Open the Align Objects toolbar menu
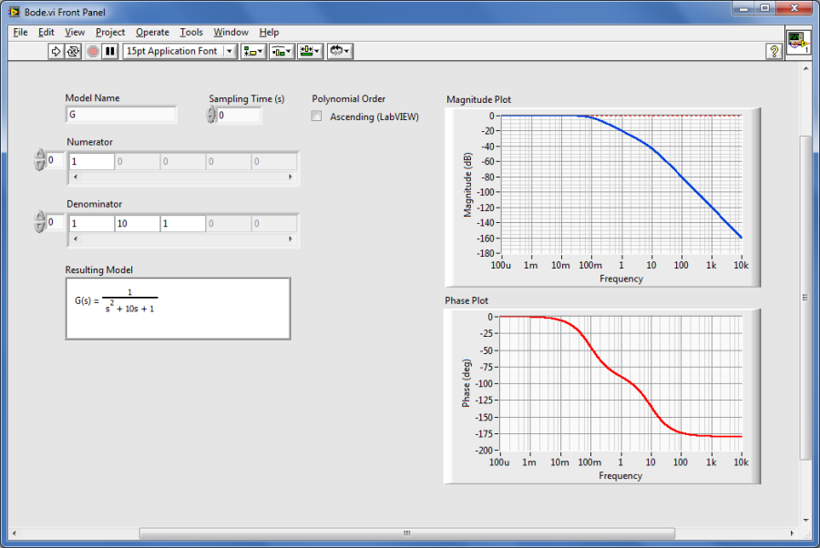 click(x=252, y=52)
